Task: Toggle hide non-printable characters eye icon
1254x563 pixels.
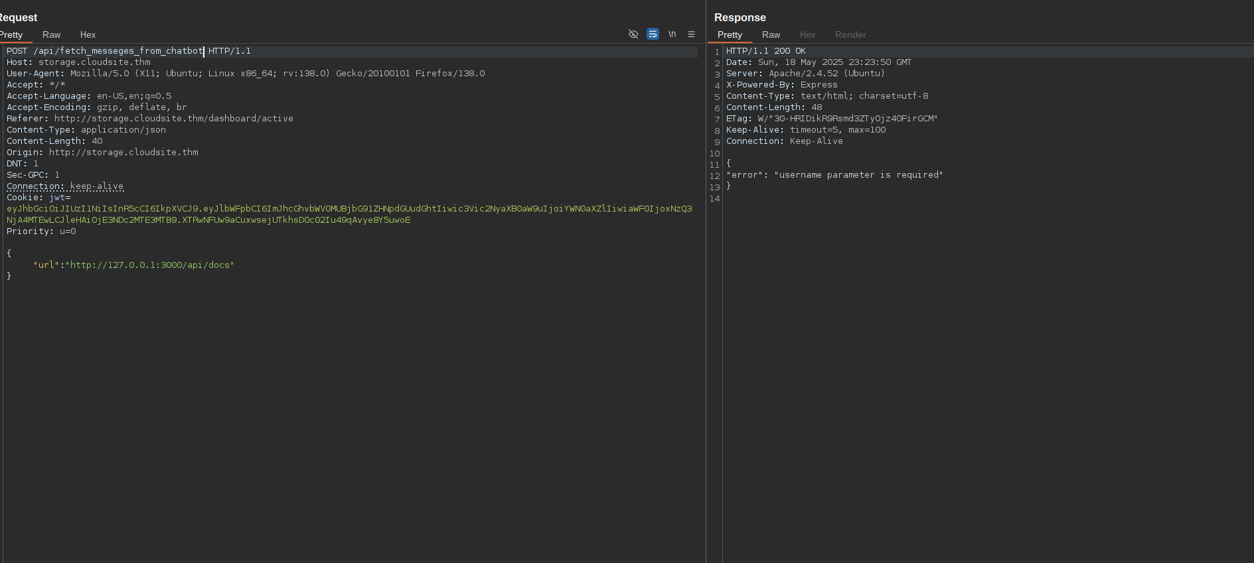Action: (633, 34)
